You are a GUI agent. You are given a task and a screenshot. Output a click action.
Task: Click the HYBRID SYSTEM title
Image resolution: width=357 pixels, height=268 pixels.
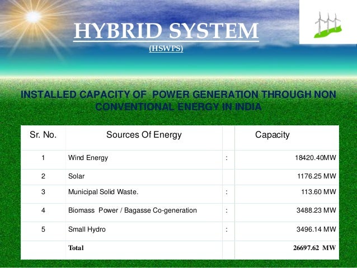pyautogui.click(x=166, y=31)
